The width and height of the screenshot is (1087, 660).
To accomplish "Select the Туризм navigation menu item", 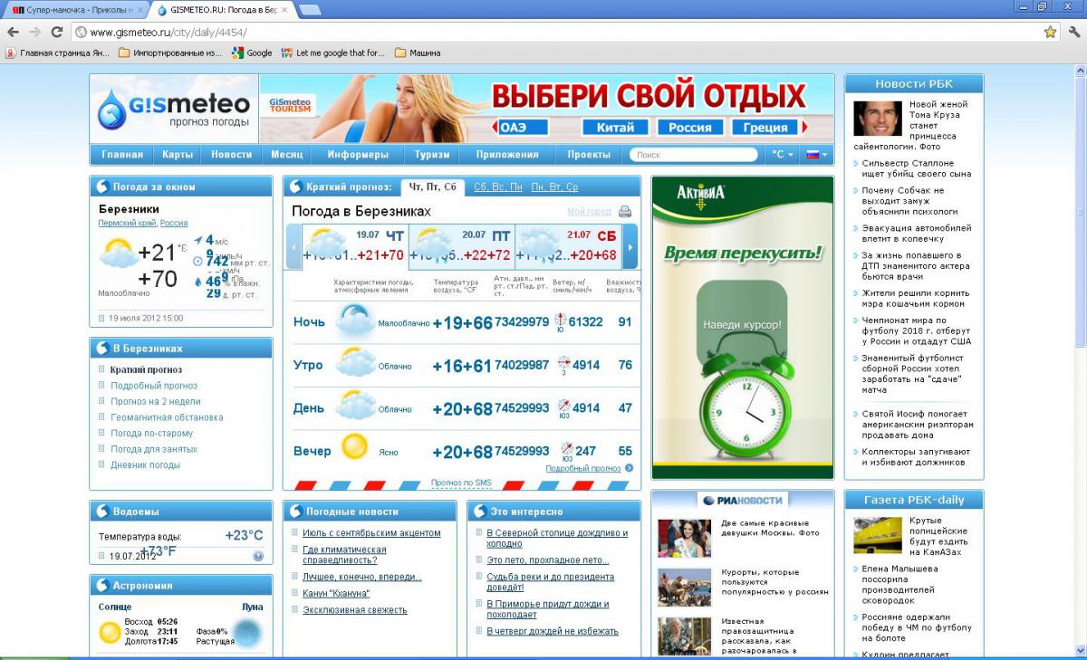I will tap(432, 155).
